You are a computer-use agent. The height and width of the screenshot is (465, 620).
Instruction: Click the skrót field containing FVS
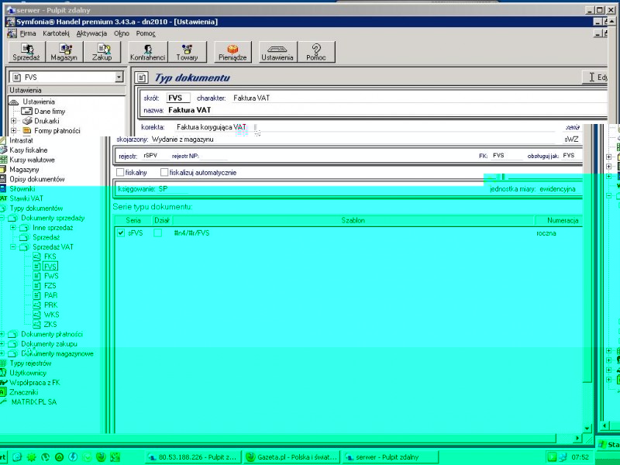[178, 98]
